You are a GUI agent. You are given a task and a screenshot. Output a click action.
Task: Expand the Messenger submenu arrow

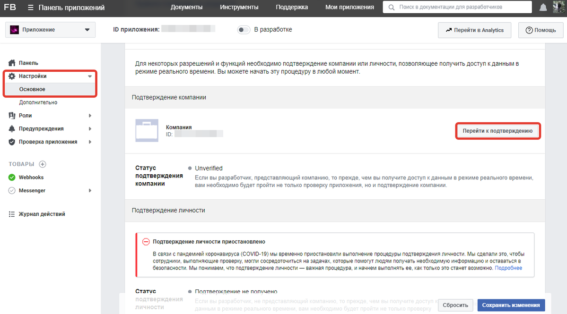point(90,191)
